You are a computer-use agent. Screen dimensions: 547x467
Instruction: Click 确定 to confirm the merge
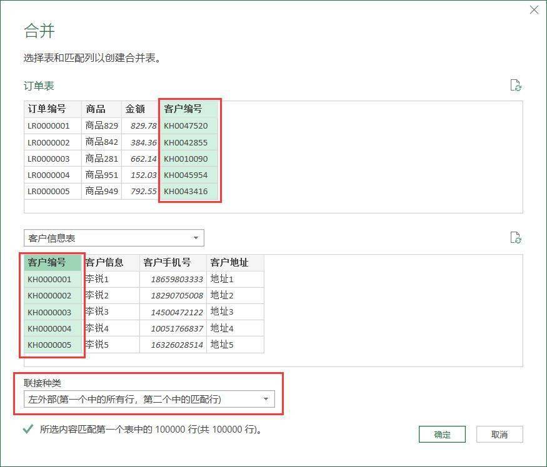tap(442, 435)
